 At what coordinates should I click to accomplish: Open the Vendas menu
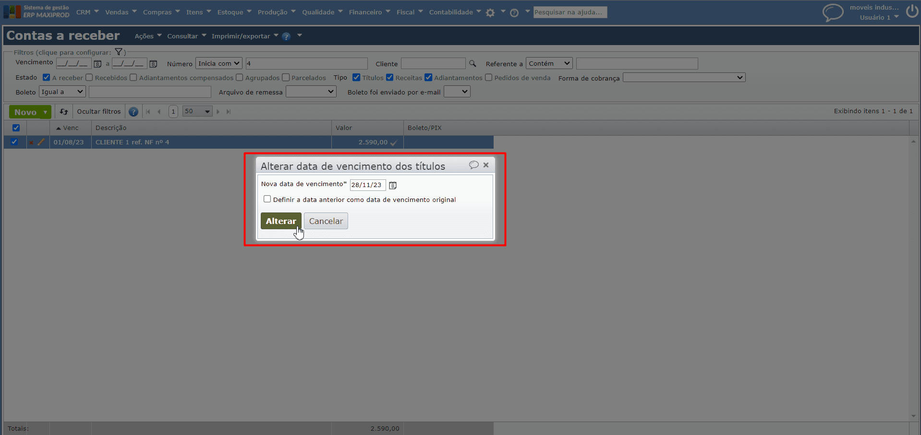[121, 12]
